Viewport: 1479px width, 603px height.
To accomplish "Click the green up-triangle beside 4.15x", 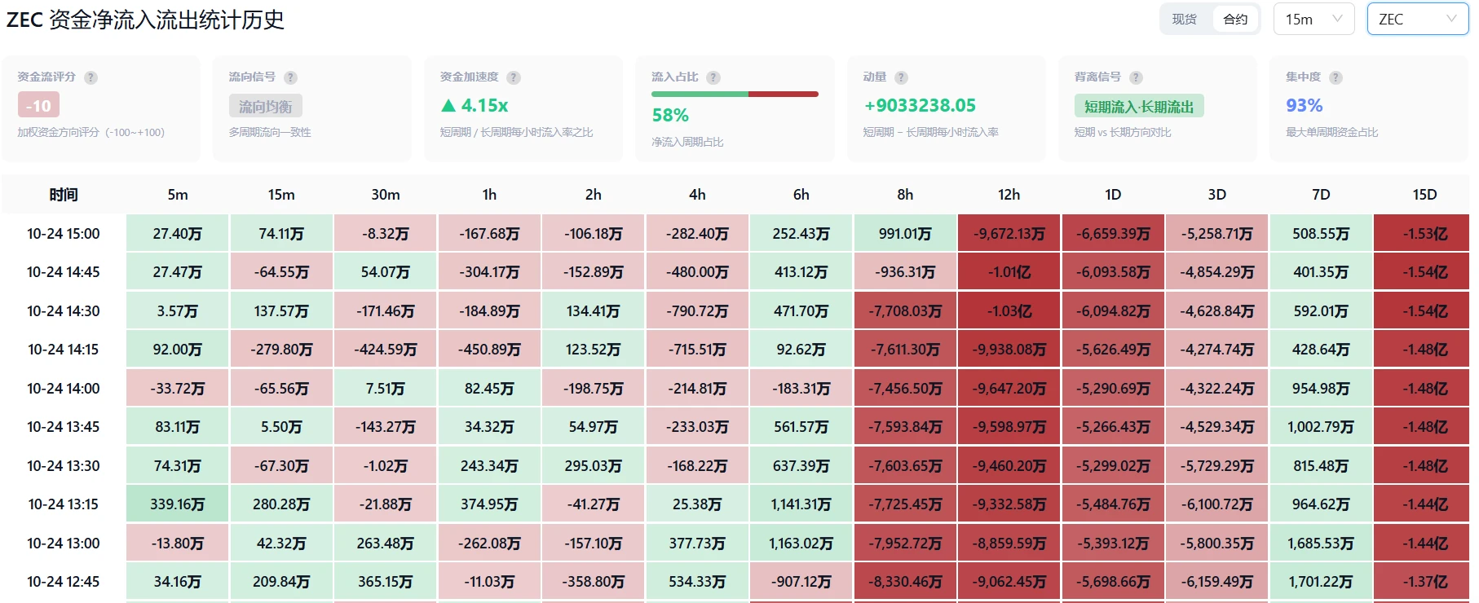I will pos(448,105).
